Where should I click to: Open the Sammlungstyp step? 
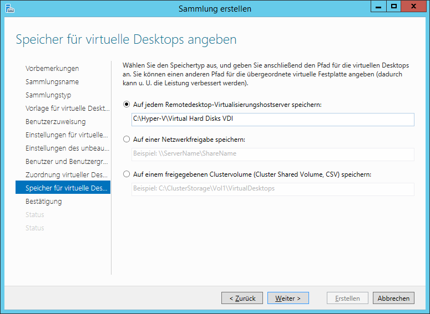click(48, 95)
